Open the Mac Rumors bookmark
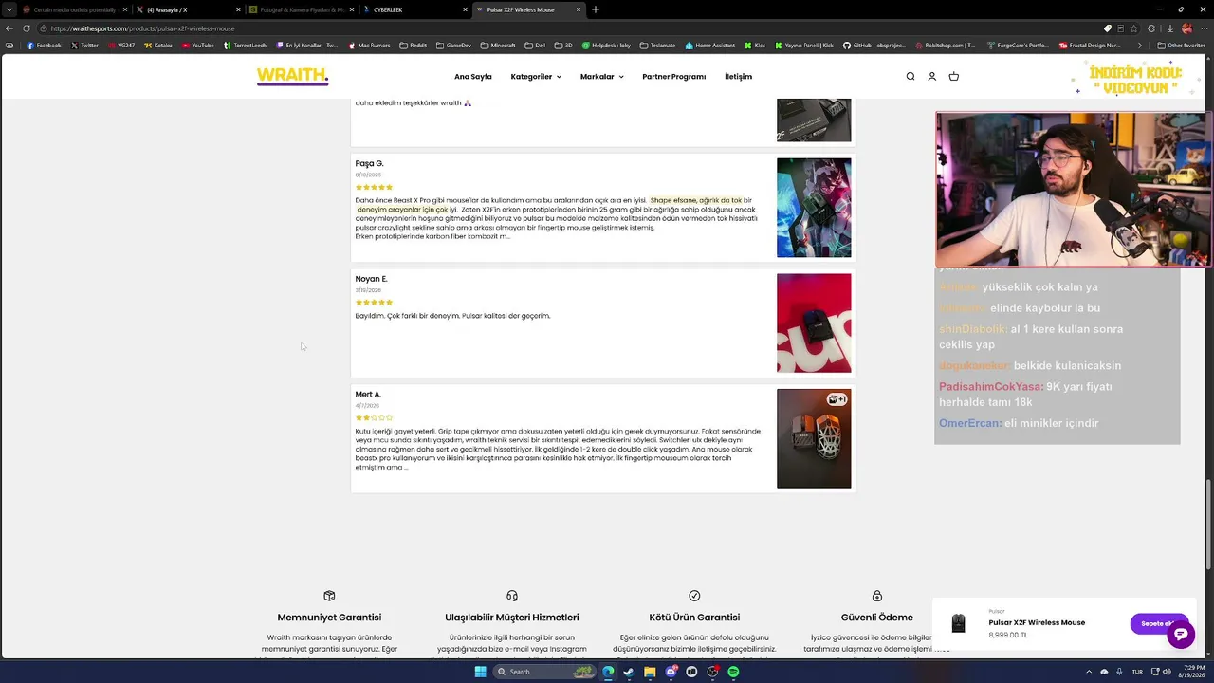Screen dimensions: 1214x683 [x=370, y=46]
